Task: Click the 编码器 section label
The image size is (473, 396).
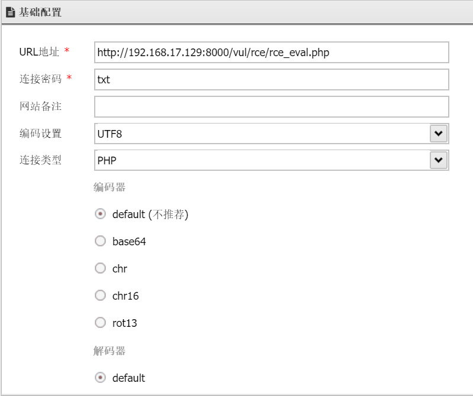Action: (x=110, y=188)
